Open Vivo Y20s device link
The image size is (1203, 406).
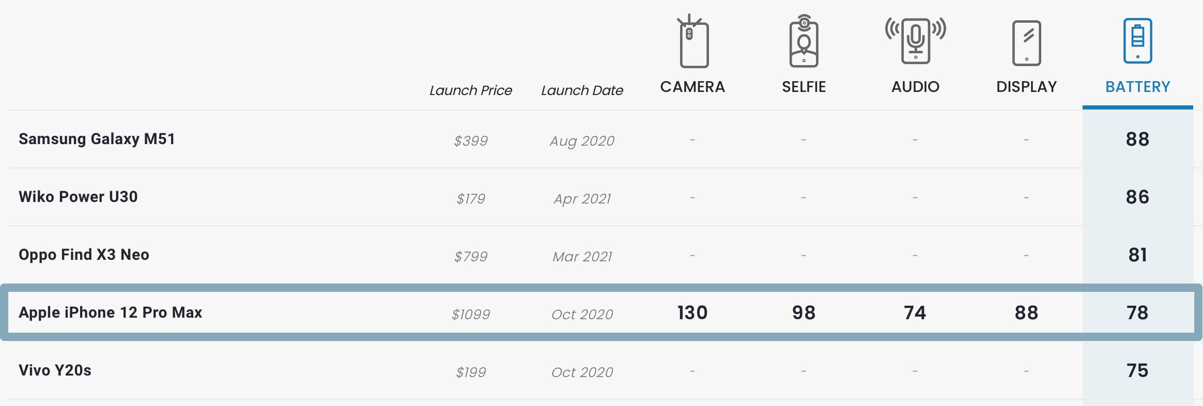click(x=55, y=370)
